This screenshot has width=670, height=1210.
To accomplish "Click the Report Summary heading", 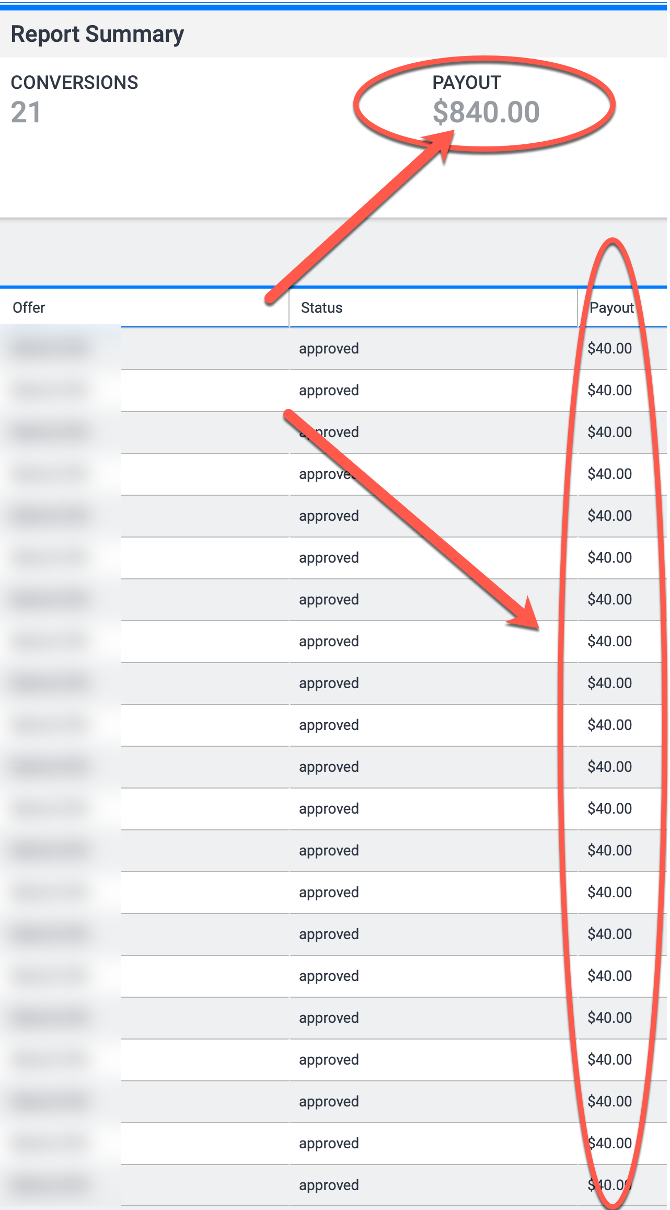I will 97,35.
